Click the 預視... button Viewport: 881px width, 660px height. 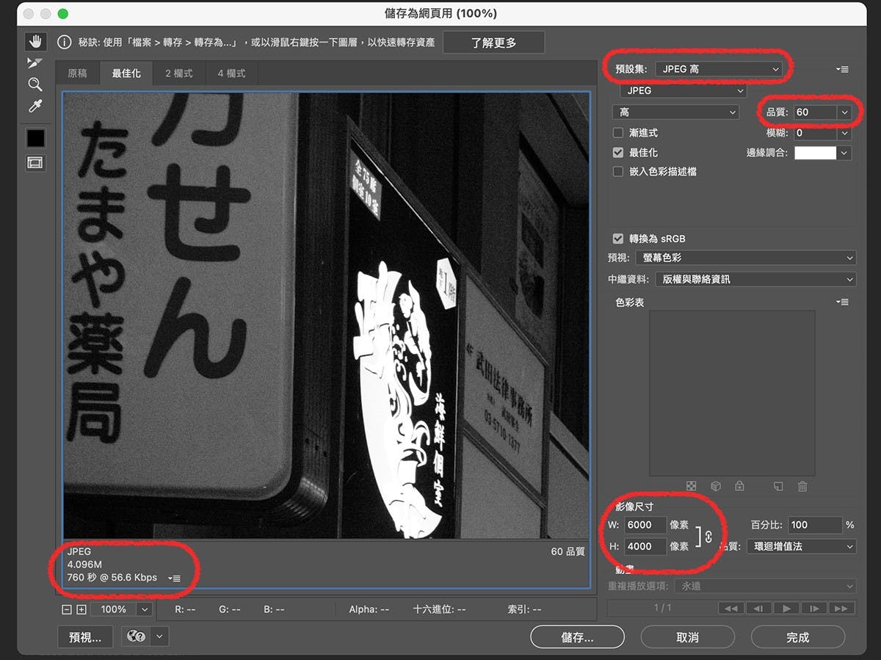(x=85, y=637)
